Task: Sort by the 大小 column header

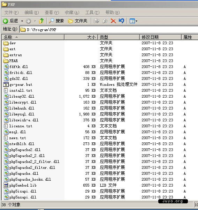Action: pyautogui.click(x=81, y=37)
